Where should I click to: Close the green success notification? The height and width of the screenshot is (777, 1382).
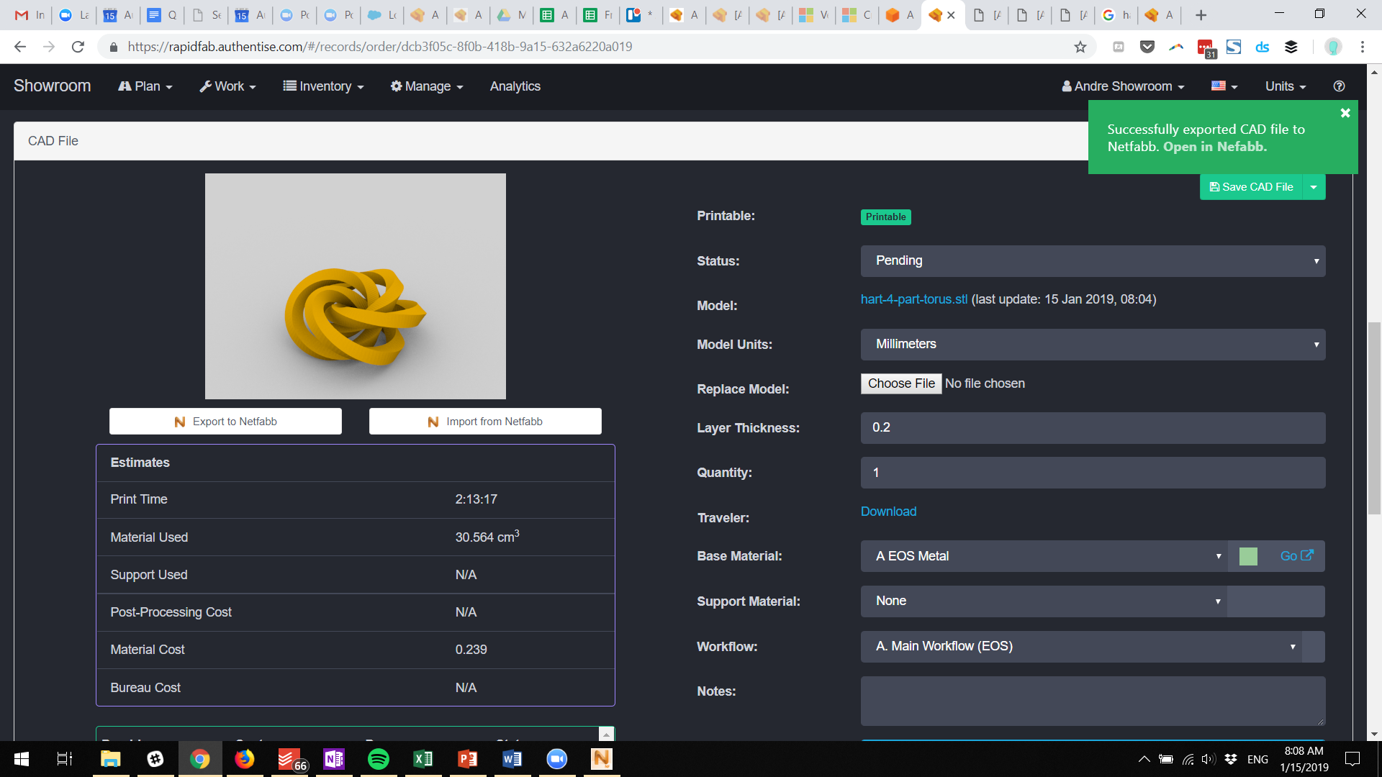[x=1345, y=113]
